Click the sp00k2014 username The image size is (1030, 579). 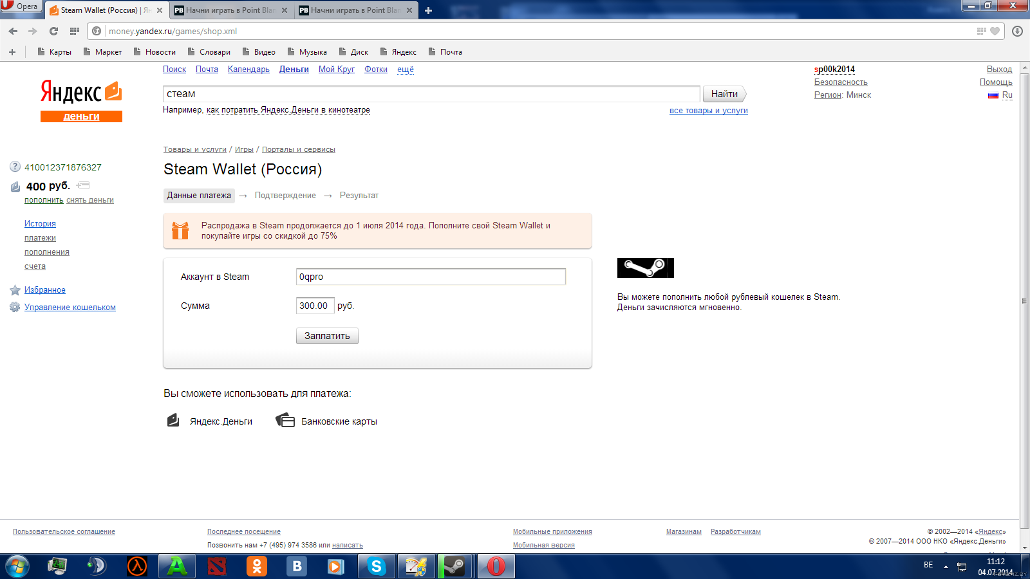pyautogui.click(x=834, y=69)
